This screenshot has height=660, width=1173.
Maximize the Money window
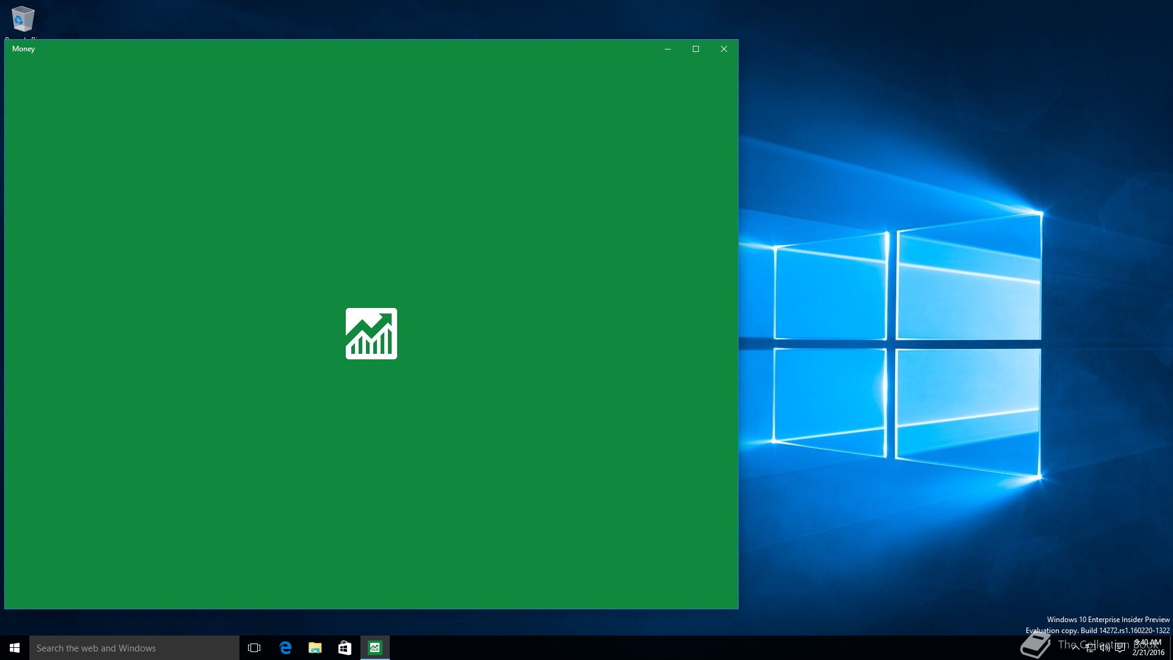click(x=696, y=49)
